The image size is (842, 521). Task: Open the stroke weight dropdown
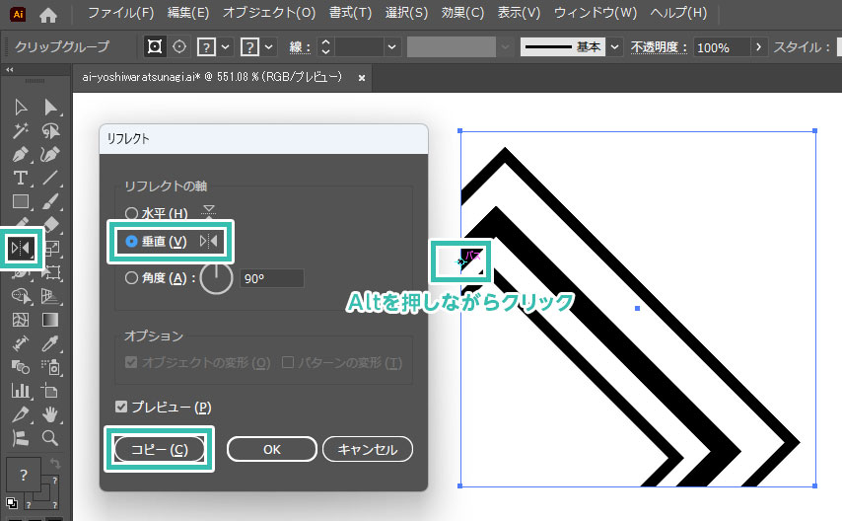(392, 47)
